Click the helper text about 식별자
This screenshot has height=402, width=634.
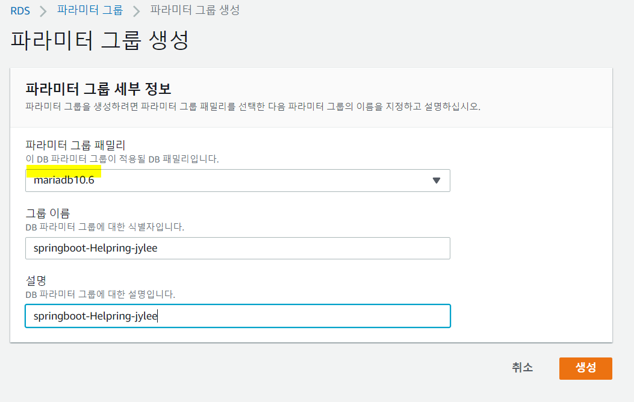coord(105,227)
